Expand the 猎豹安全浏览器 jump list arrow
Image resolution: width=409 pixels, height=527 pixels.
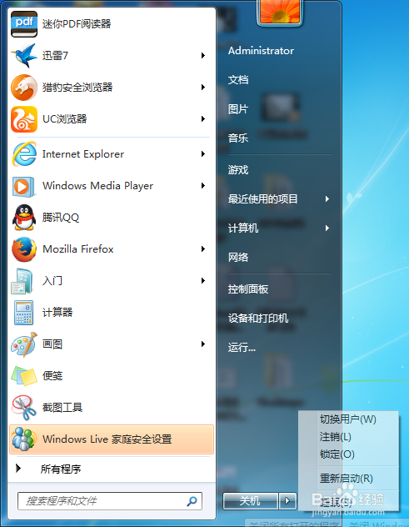(x=203, y=88)
